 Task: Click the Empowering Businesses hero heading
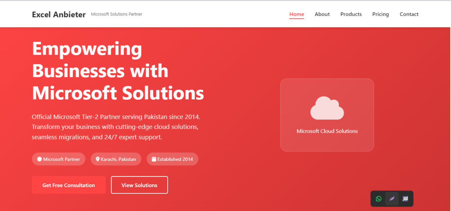[x=118, y=71]
